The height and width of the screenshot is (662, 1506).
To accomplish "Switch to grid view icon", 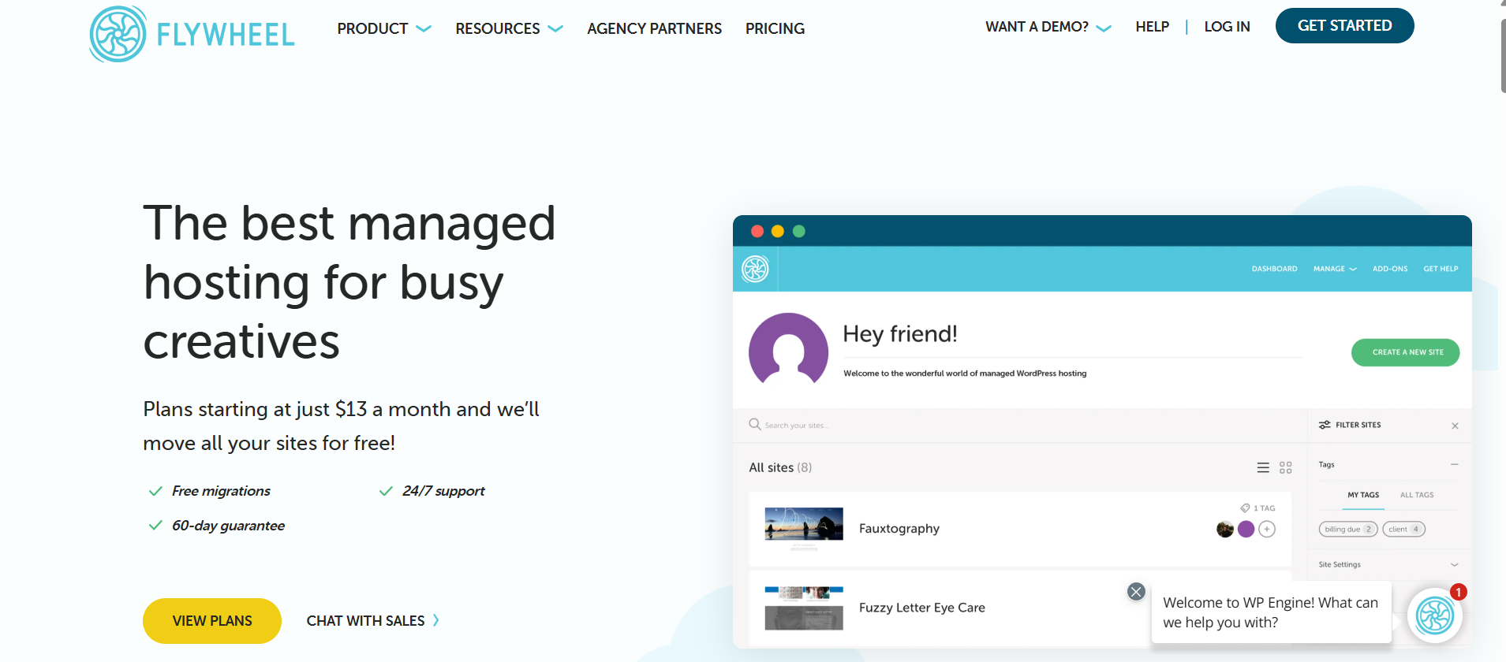I will coord(1286,467).
